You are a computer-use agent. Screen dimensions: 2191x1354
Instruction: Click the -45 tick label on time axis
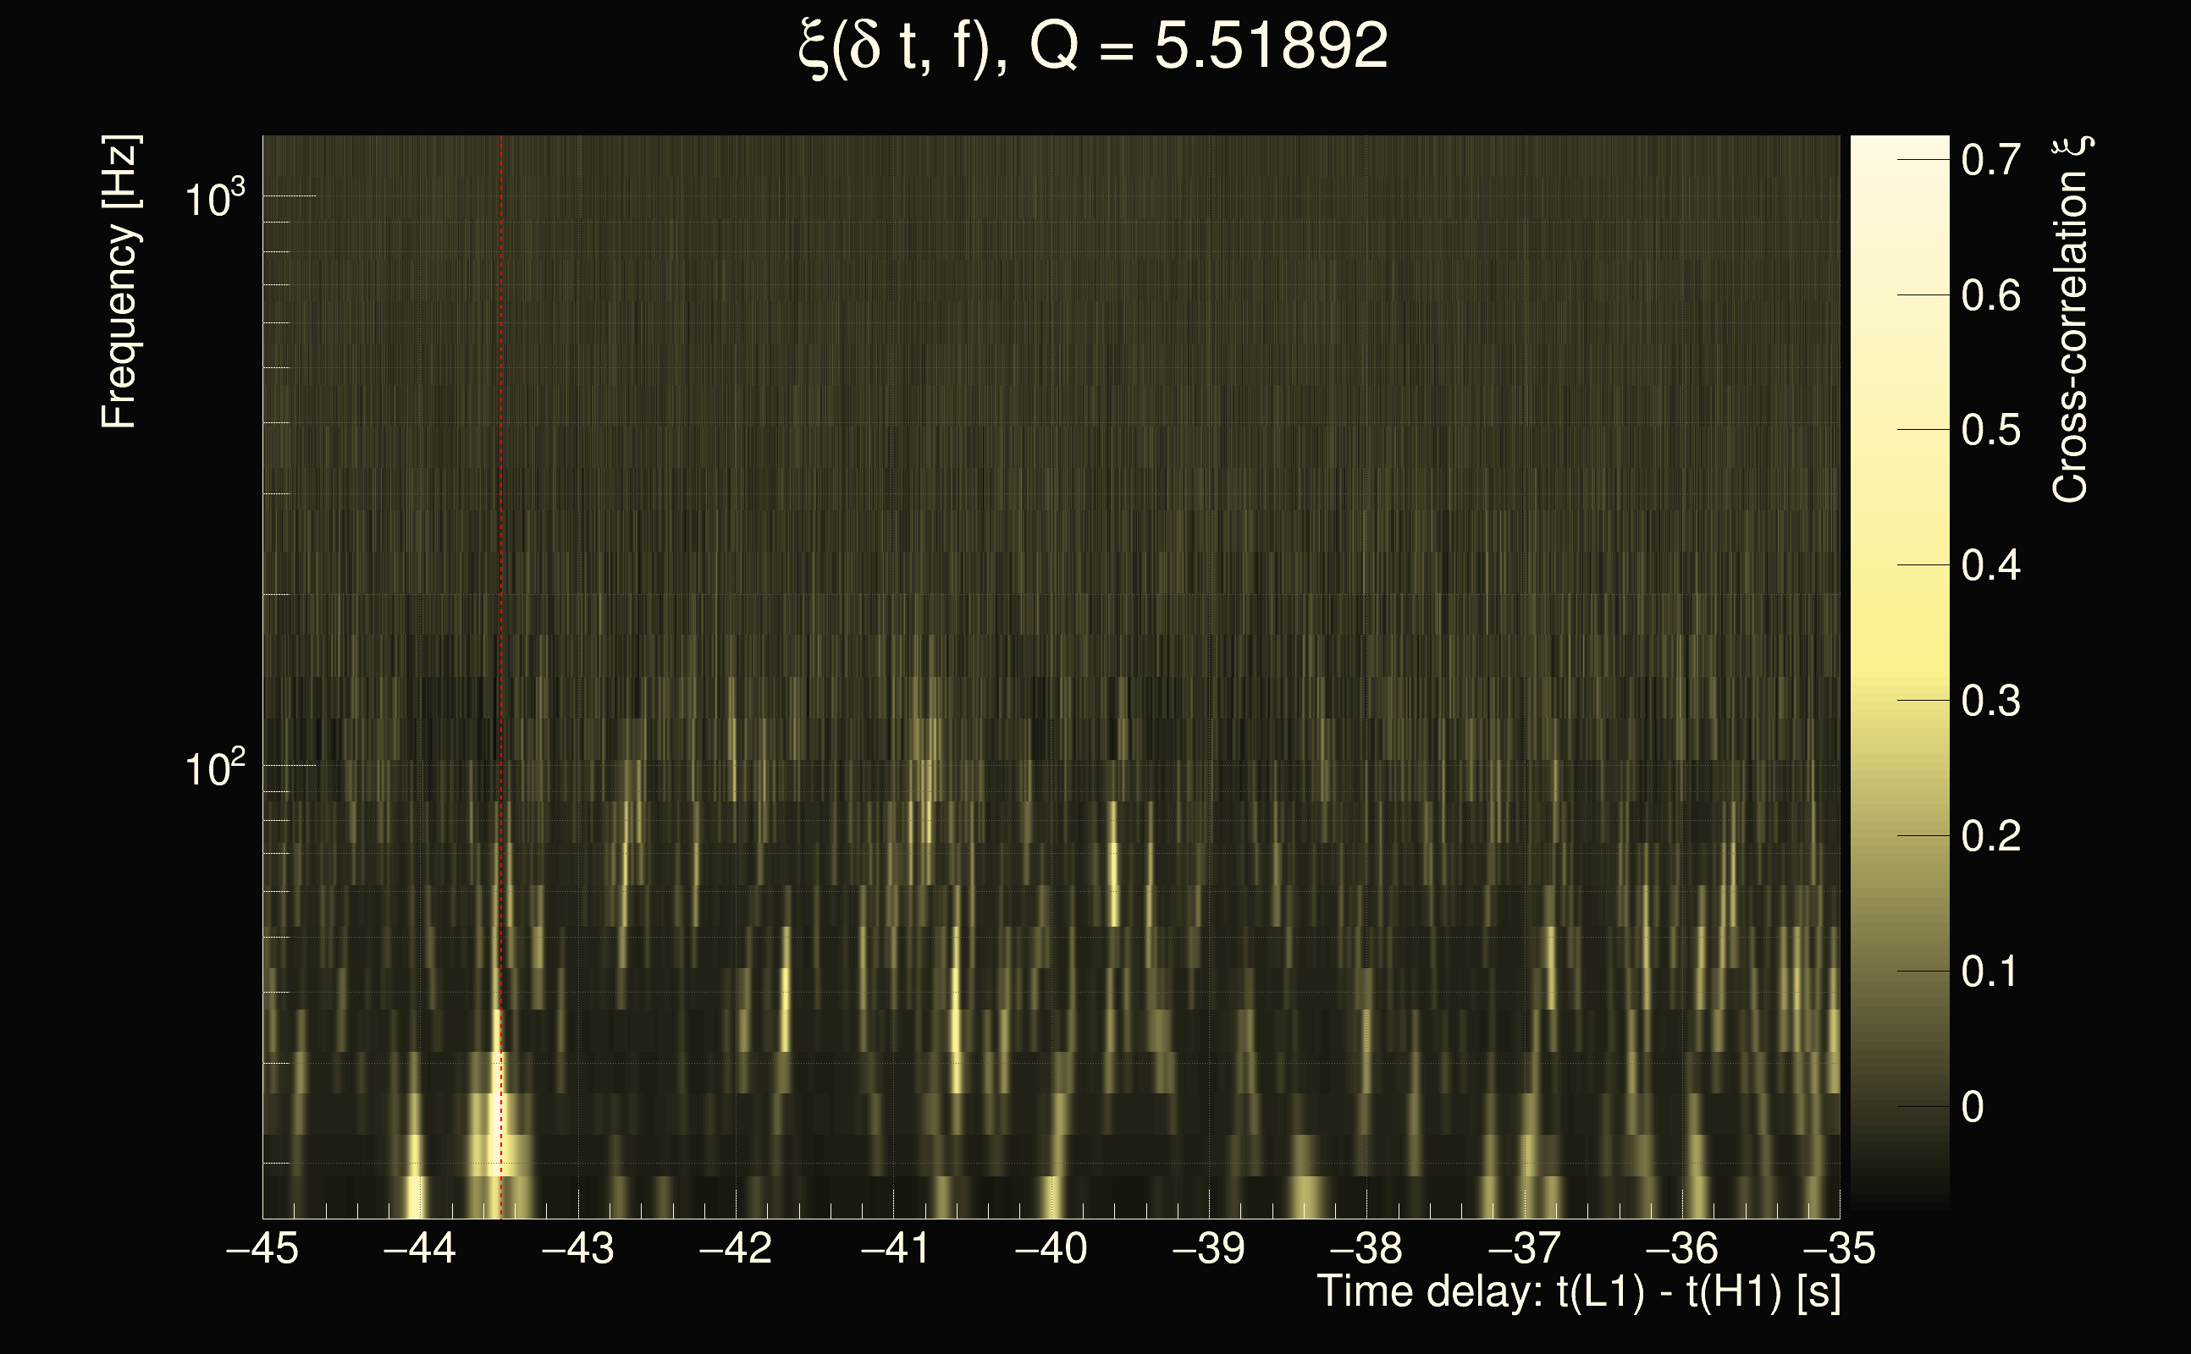pyautogui.click(x=262, y=1249)
